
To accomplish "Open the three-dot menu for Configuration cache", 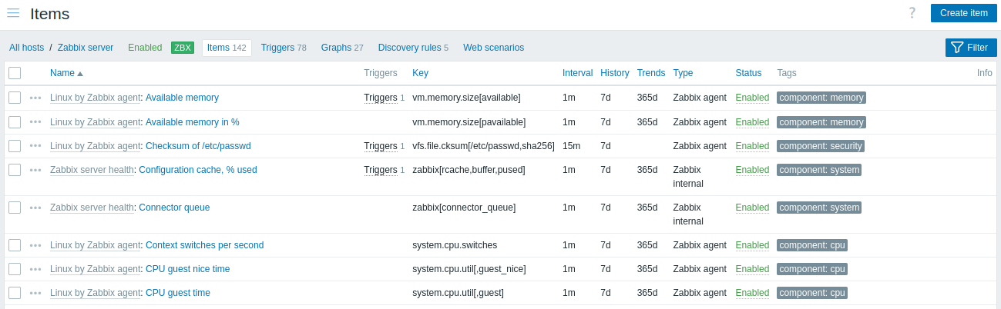I will [35, 170].
